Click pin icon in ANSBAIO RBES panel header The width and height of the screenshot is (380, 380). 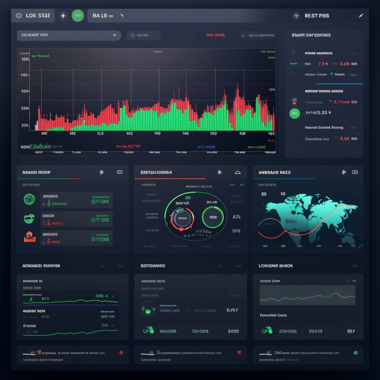344,172
